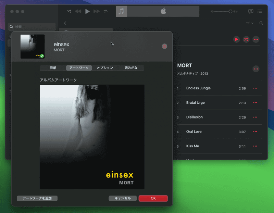
Task: Open the lyrics pane quote icon
Action: pyautogui.click(x=251, y=11)
